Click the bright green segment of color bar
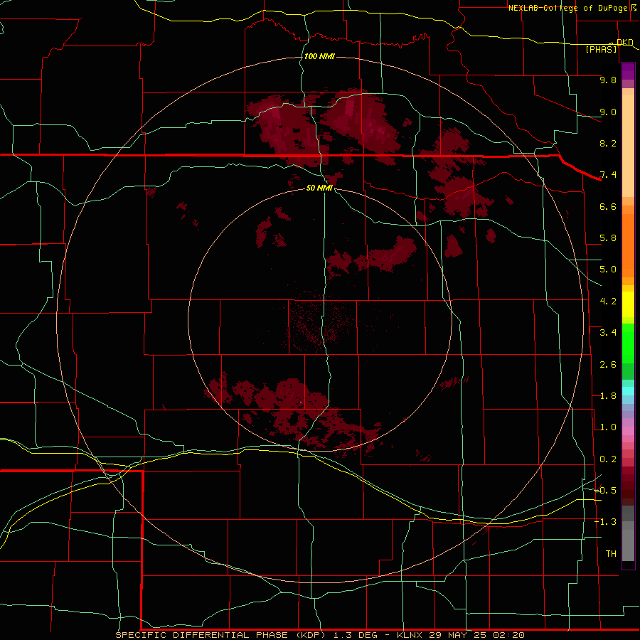Screen dimensions: 640x640 [x=628, y=343]
